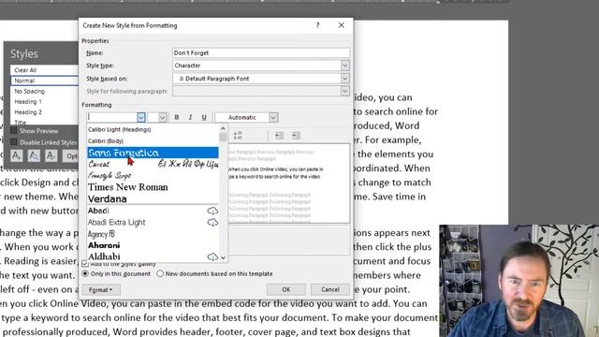Click the dialog help question mark
599x337 pixels.
(317, 25)
